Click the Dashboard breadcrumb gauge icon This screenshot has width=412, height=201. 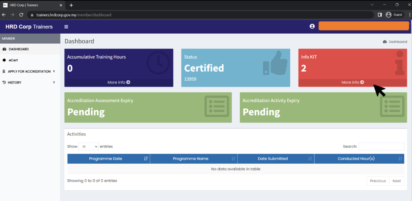coord(385,42)
